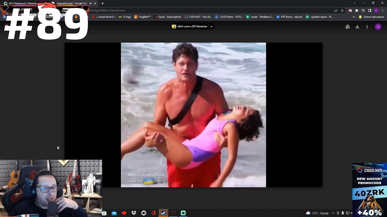This screenshot has width=387, height=217.
Task: Open the Chrome three-dot menu
Action: [x=382, y=11]
